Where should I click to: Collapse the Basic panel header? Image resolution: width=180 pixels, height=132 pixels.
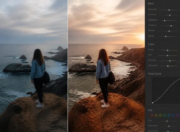151,3
